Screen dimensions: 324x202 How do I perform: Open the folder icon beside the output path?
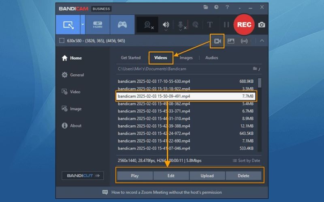coord(255,69)
